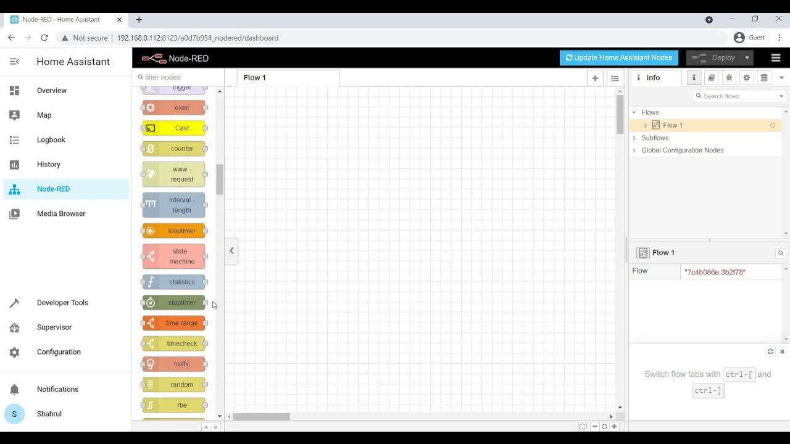This screenshot has width=790, height=444.
Task: Select the Flow 1 workspace tab
Action: tap(288, 78)
